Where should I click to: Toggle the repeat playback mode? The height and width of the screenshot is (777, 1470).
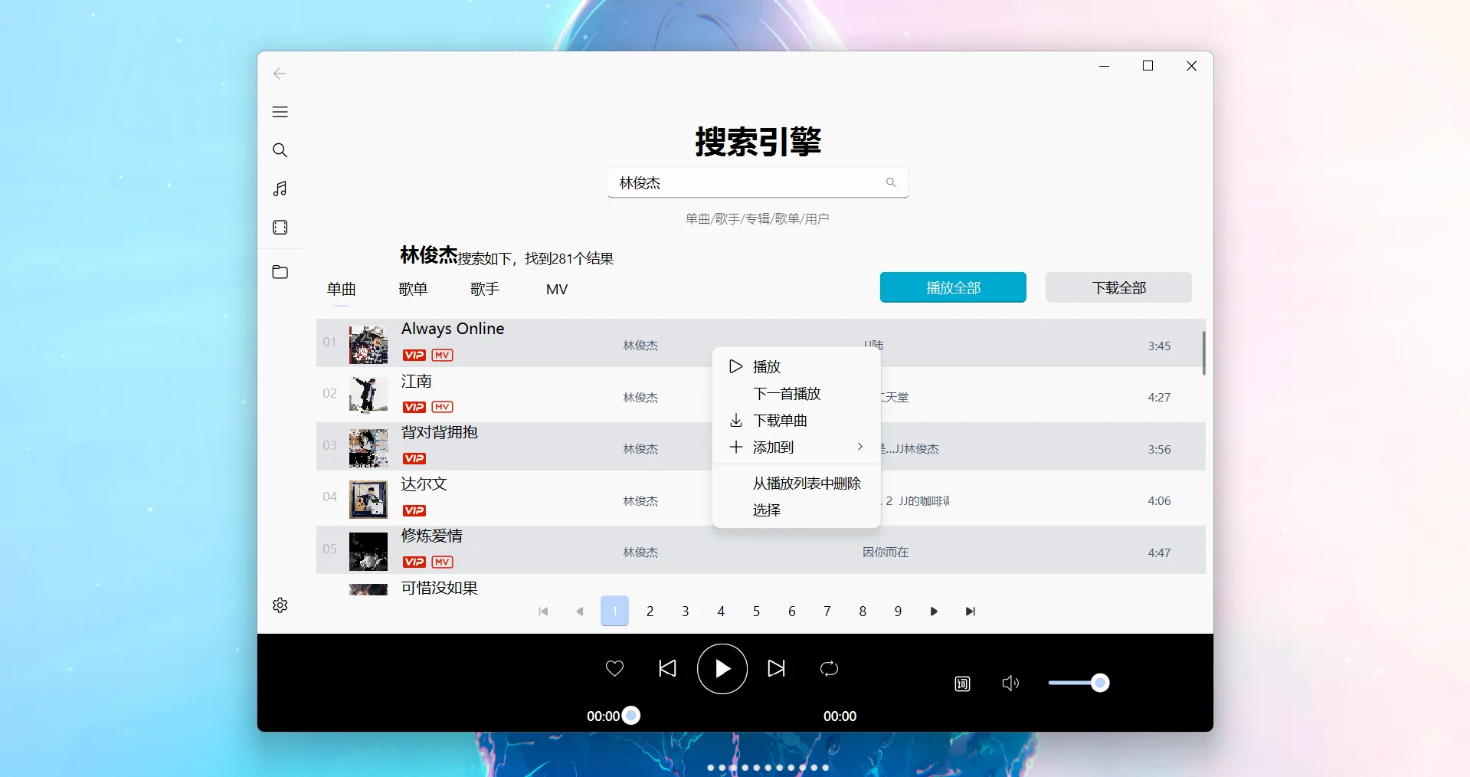coord(829,668)
